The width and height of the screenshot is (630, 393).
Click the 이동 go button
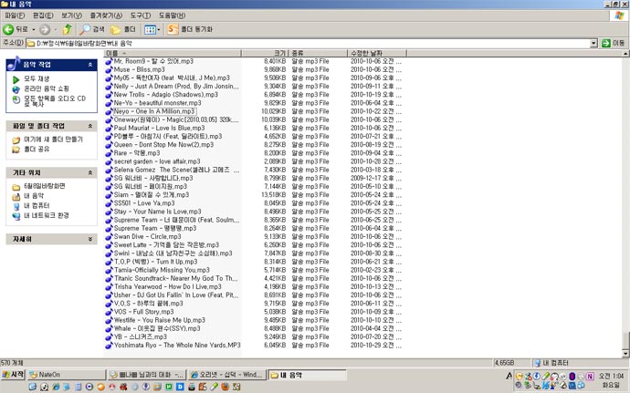pos(614,43)
